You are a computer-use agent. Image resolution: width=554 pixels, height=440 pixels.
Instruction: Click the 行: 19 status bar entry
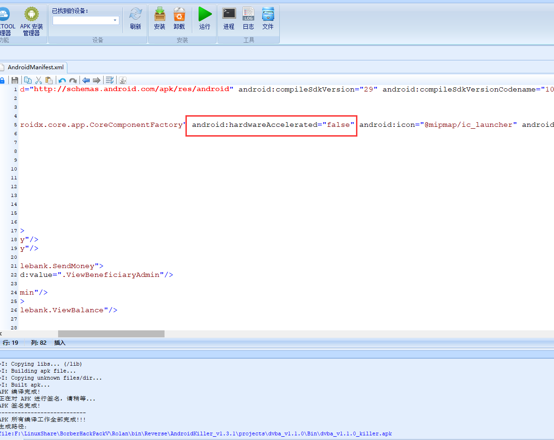point(11,342)
